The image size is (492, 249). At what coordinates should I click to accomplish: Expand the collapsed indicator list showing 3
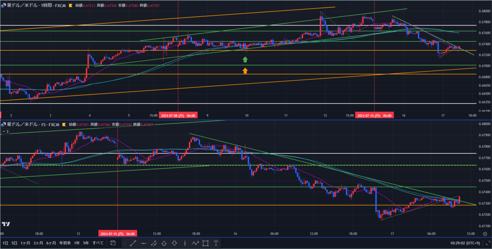coord(5,131)
